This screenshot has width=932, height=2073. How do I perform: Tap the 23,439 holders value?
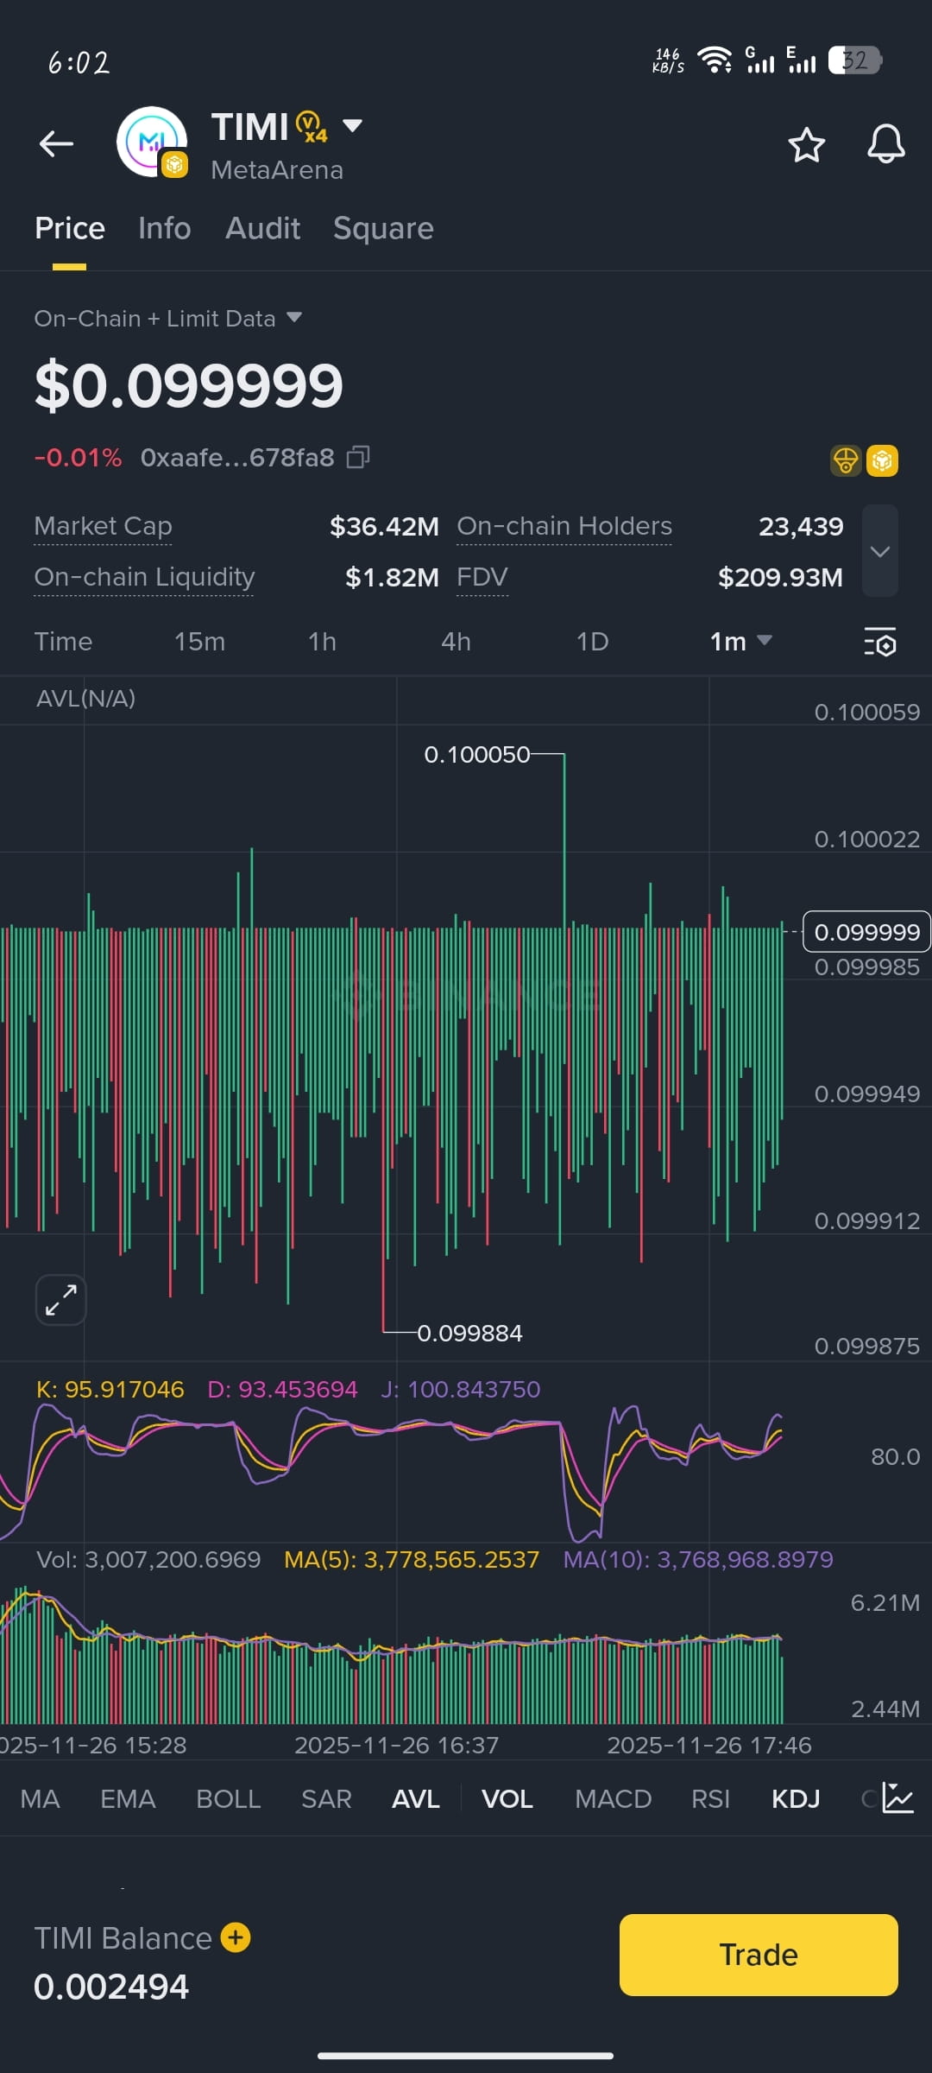pyautogui.click(x=801, y=526)
